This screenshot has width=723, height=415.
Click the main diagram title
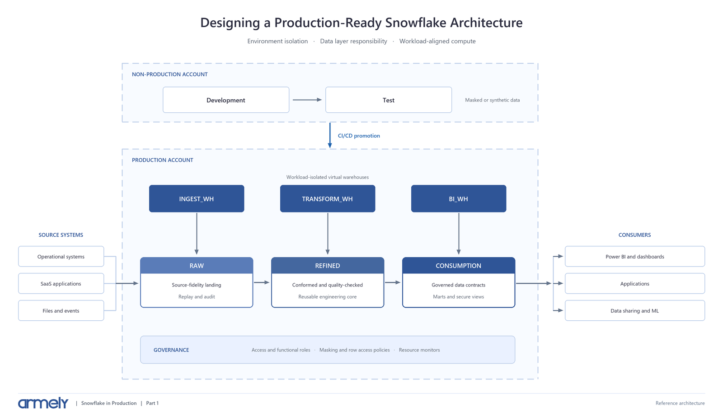point(361,23)
